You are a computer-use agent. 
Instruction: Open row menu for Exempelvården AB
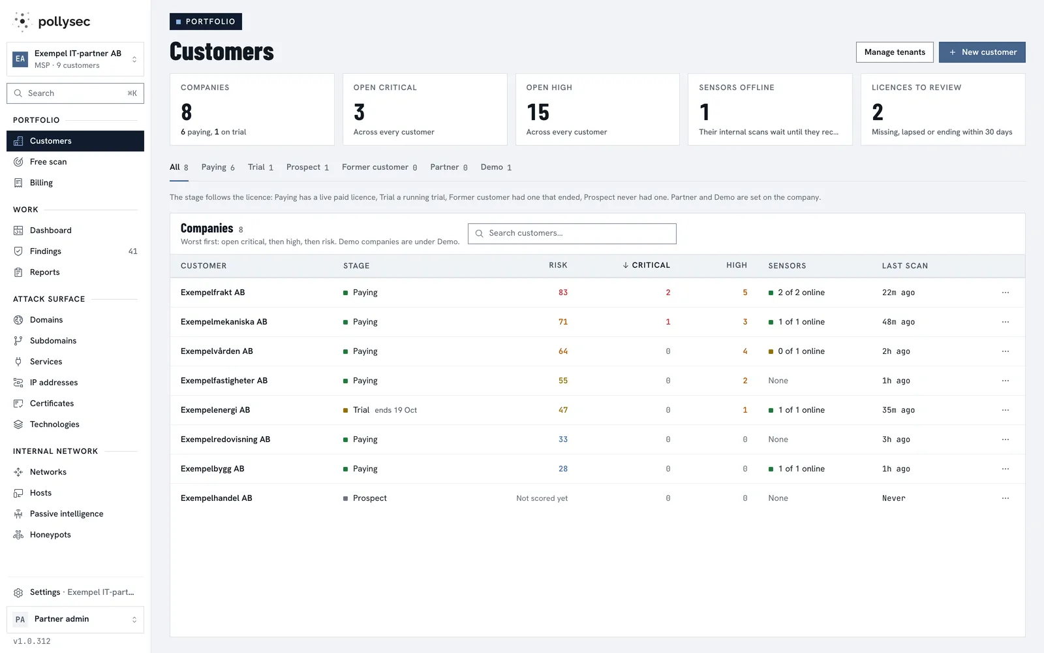(x=1006, y=351)
